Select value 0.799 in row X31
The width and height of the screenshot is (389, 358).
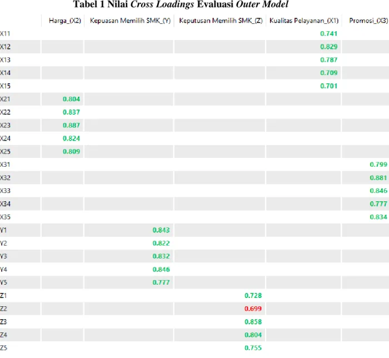tap(378, 165)
